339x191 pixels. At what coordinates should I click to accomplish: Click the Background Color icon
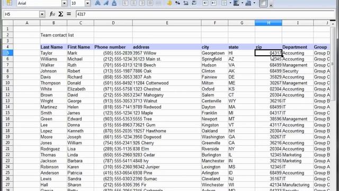236,3
